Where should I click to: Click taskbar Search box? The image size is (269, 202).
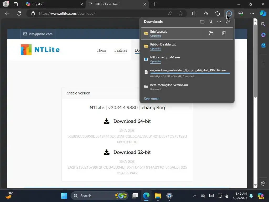click(x=100, y=196)
